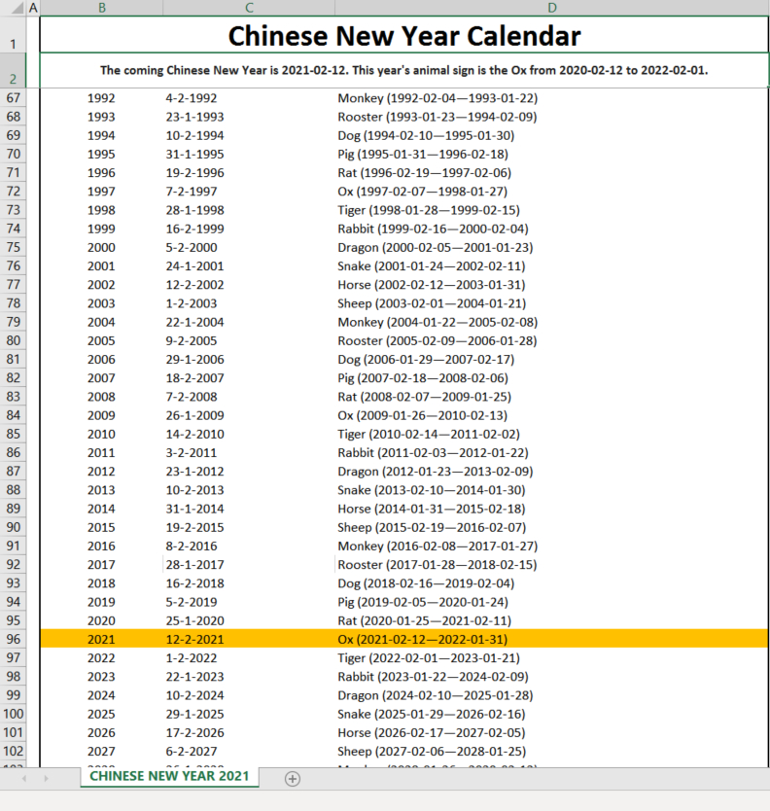Select column A header
Screen dimensions: 770x811
pyautogui.click(x=33, y=8)
